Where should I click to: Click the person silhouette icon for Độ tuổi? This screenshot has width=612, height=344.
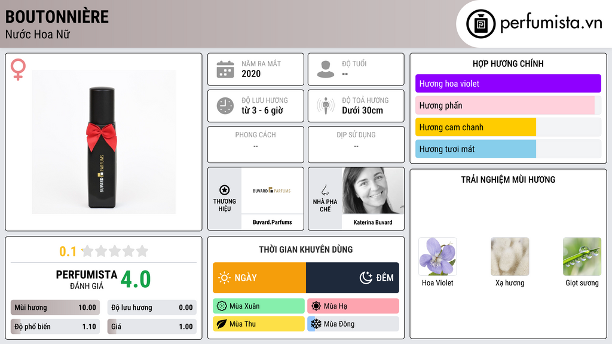(326, 69)
